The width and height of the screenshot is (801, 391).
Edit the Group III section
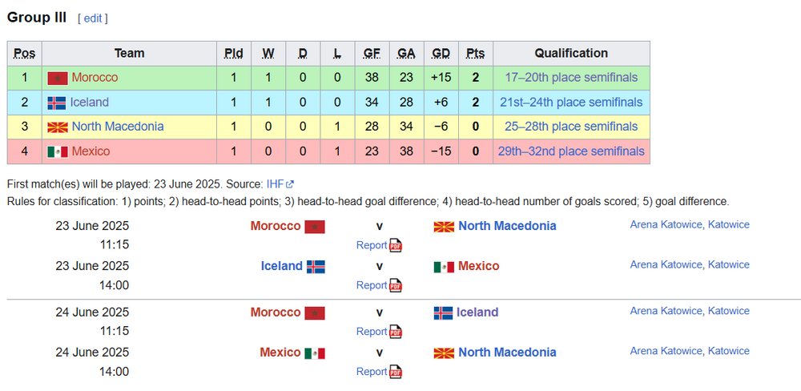click(x=93, y=18)
